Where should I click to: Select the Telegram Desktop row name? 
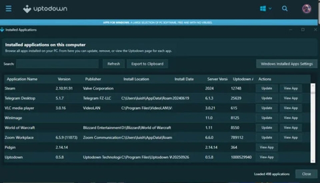pos(20,98)
